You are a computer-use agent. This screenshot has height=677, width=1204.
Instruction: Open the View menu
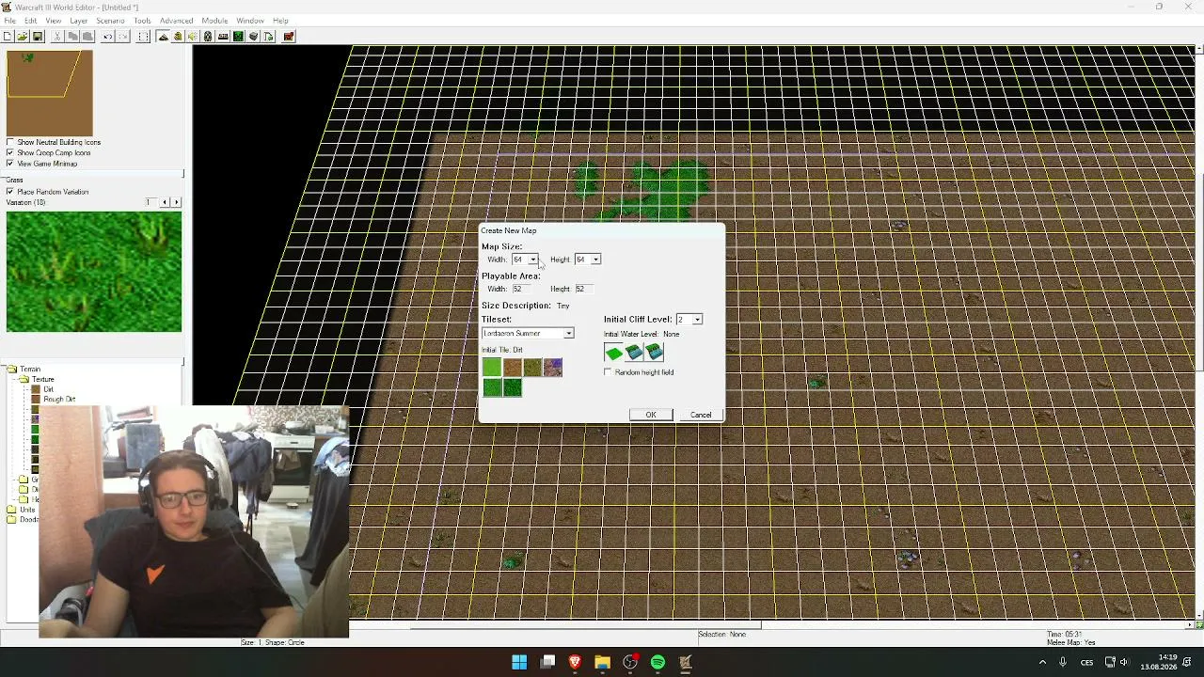pyautogui.click(x=54, y=21)
